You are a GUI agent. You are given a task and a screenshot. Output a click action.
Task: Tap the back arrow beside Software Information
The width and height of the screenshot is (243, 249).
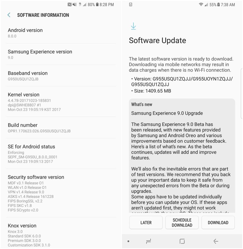pyautogui.click(x=9, y=15)
